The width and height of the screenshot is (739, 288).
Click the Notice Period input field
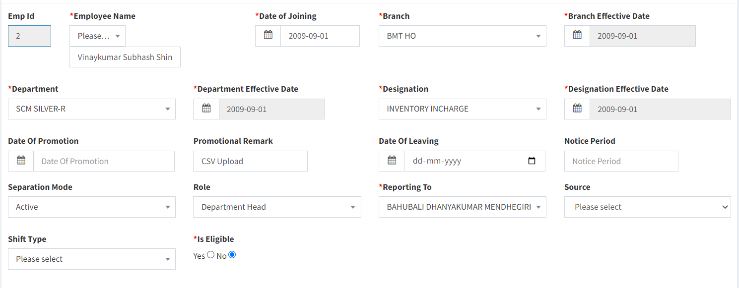point(621,161)
